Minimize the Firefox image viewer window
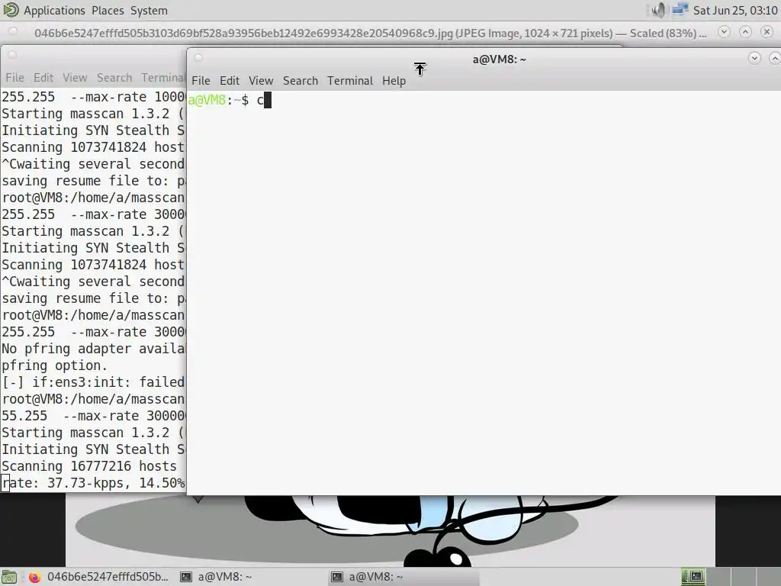The width and height of the screenshot is (781, 586). pos(725,32)
